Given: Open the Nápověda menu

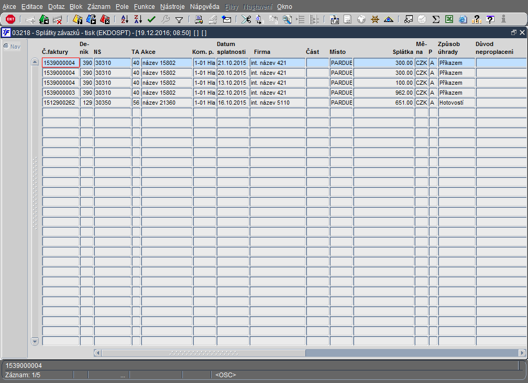Looking at the screenshot, I should 204,7.
